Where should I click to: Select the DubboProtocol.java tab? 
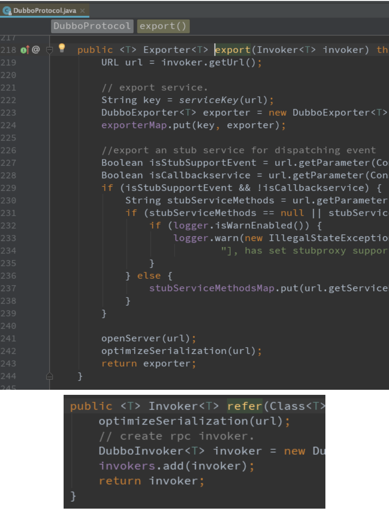44,11
